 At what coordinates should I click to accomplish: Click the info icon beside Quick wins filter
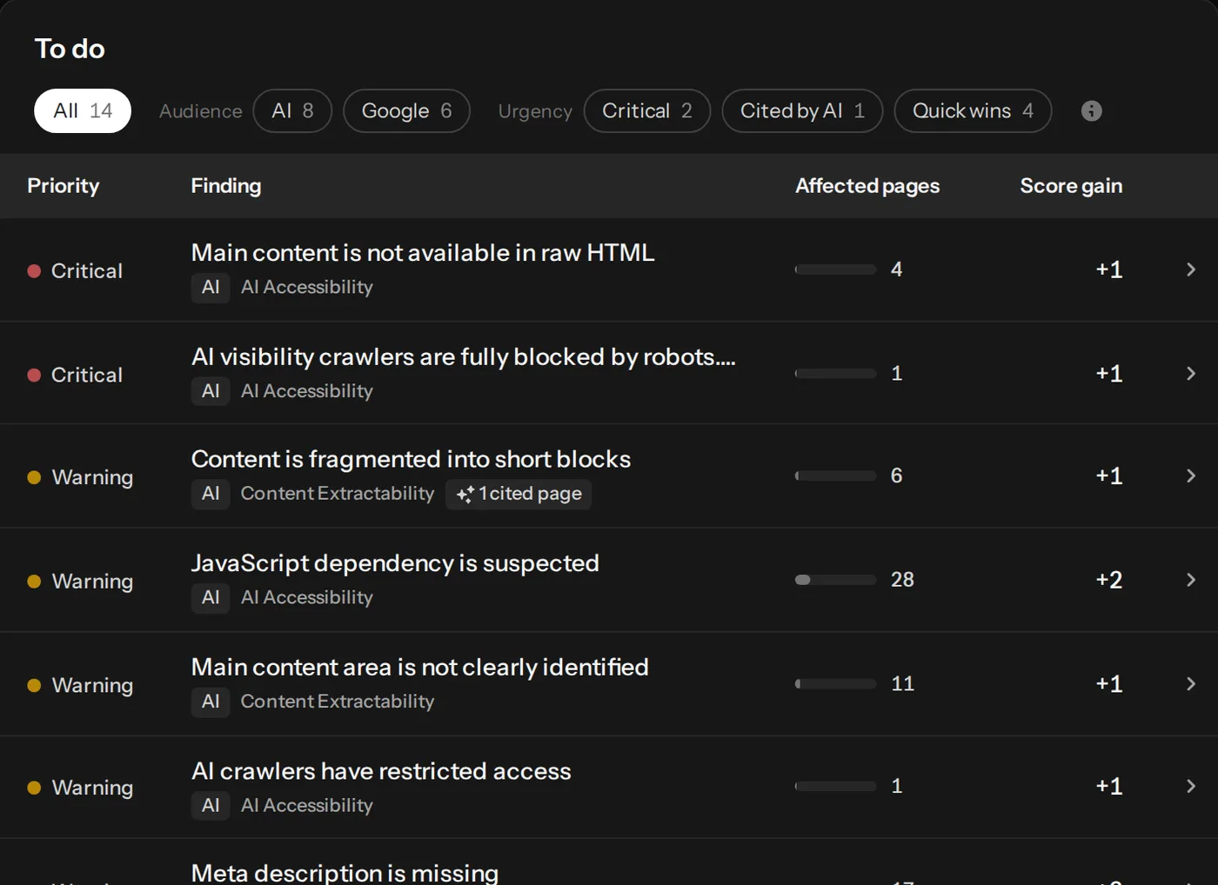(1091, 111)
